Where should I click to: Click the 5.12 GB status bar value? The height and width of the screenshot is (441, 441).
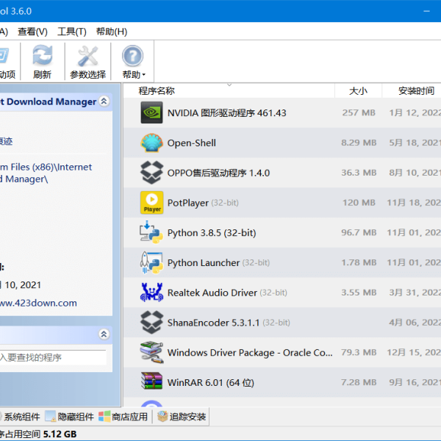(x=60, y=434)
